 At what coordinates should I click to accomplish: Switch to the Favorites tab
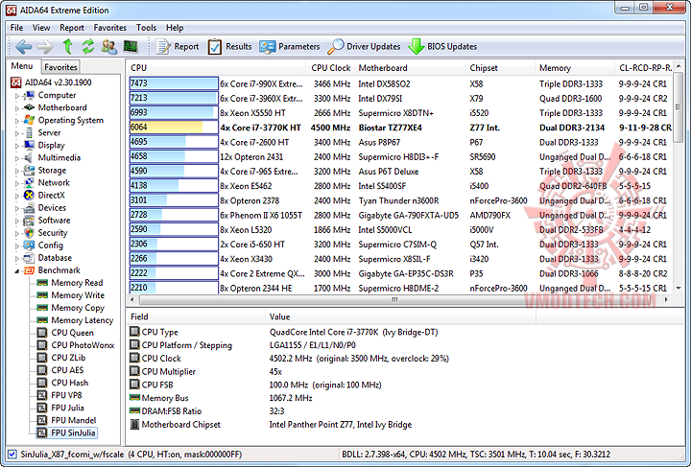60,67
